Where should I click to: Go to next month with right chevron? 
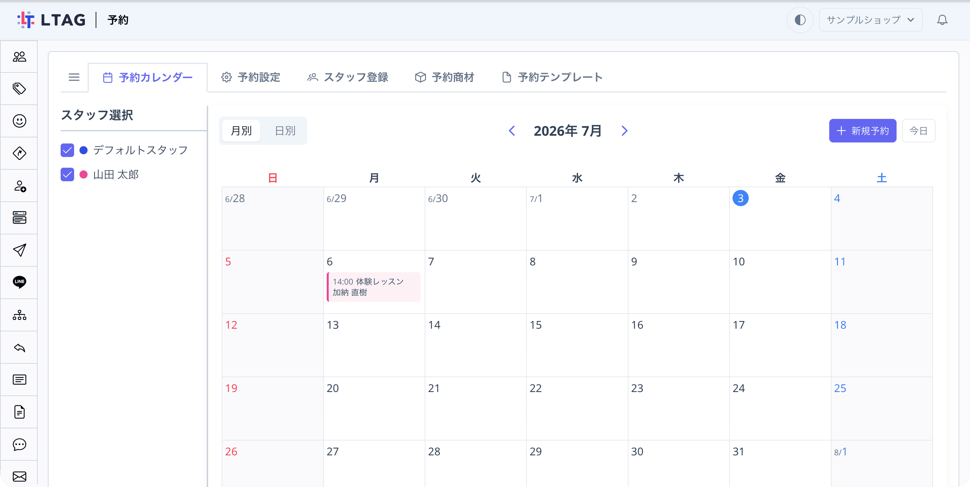(x=624, y=131)
